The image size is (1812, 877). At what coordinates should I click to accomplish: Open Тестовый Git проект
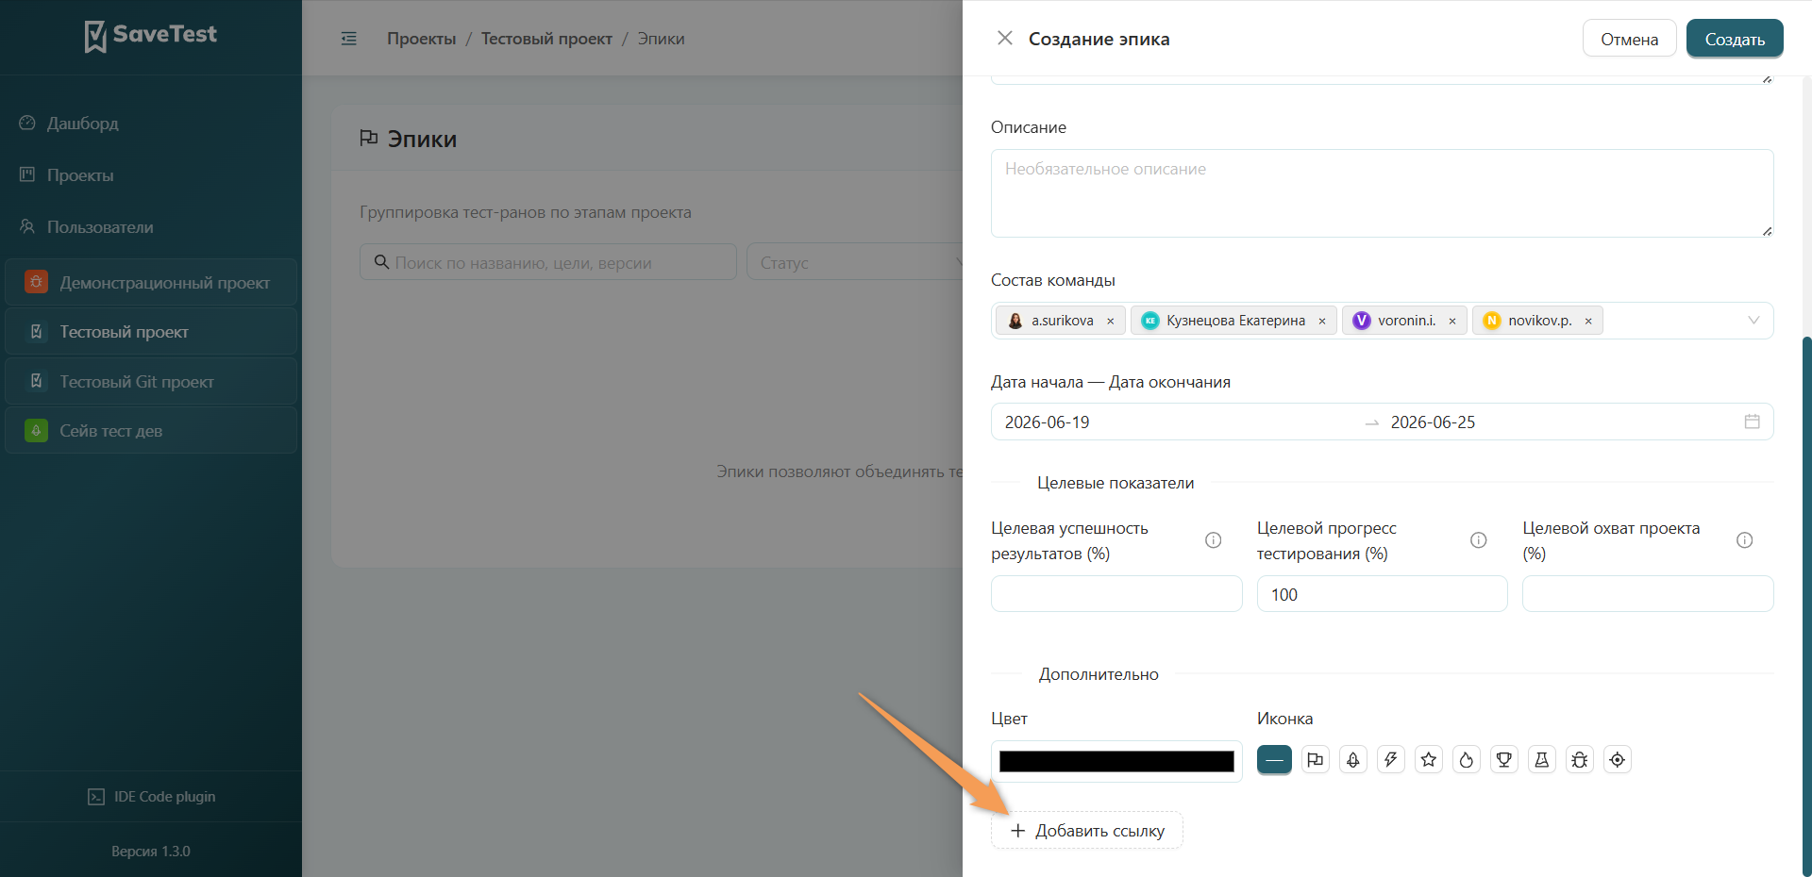151,381
